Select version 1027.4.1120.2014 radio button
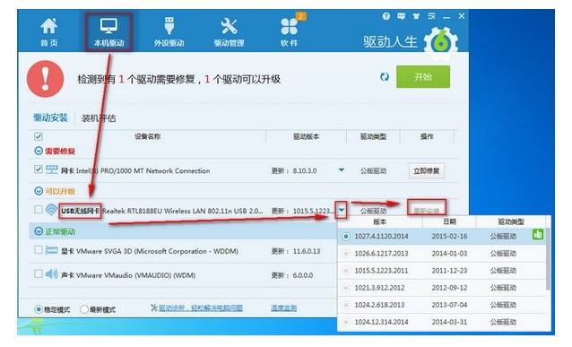572x347 pixels. [346, 237]
